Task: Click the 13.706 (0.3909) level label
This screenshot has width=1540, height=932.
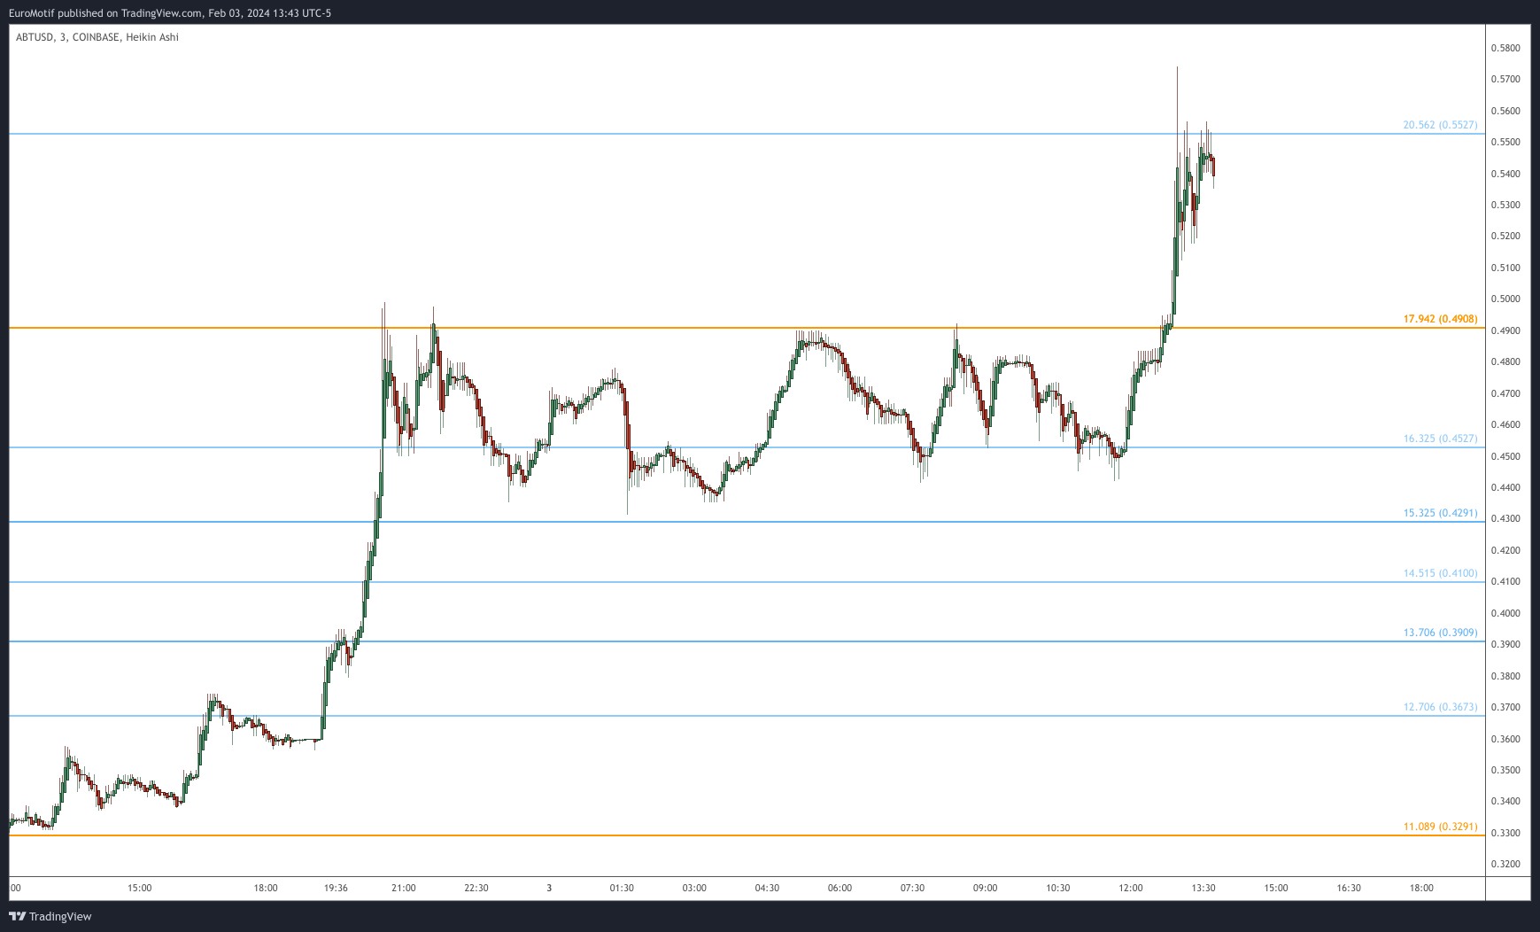Action: point(1440,633)
